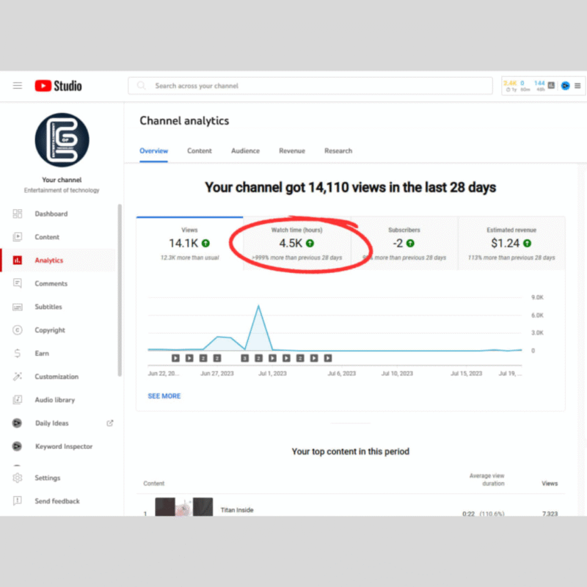The width and height of the screenshot is (587, 587).
Task: Open Studio Settings
Action: 47,478
